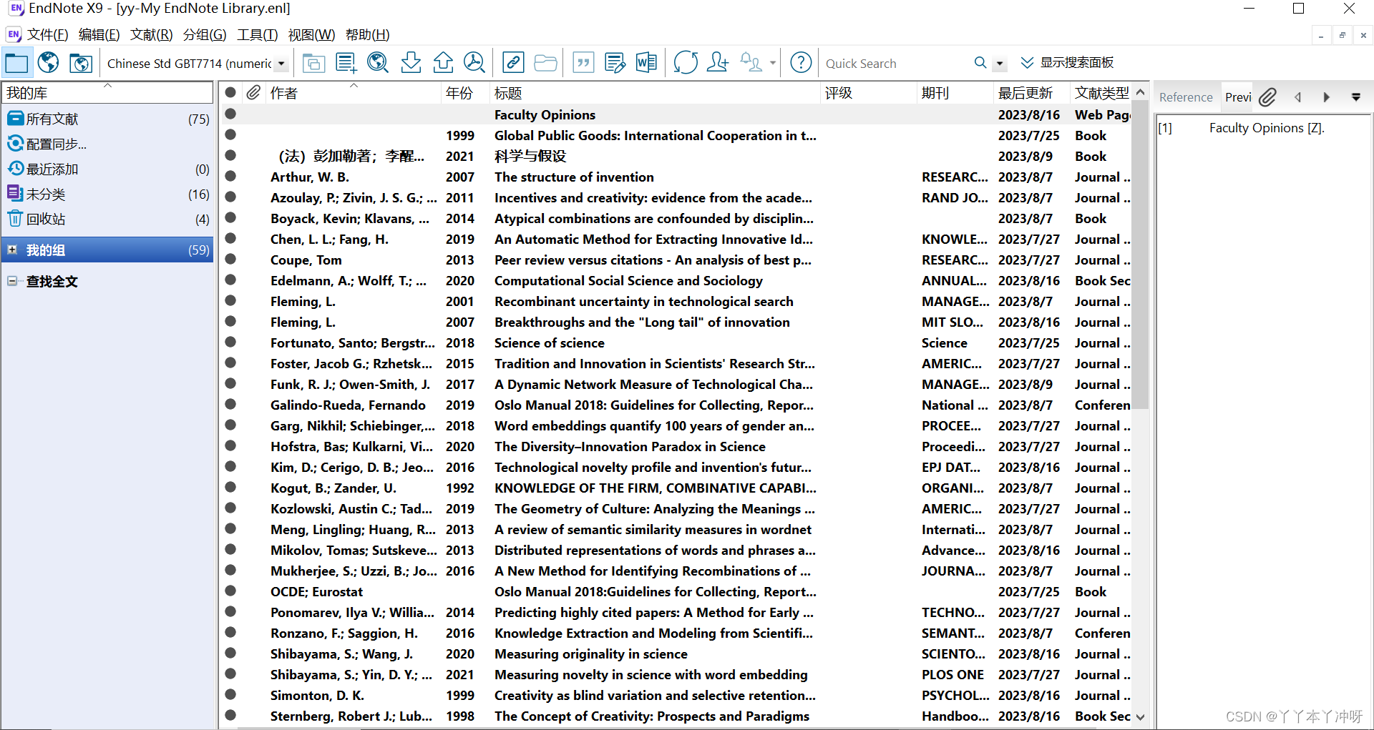This screenshot has height=730, width=1374.
Task: Insert citation quotation mark icon
Action: tap(583, 63)
